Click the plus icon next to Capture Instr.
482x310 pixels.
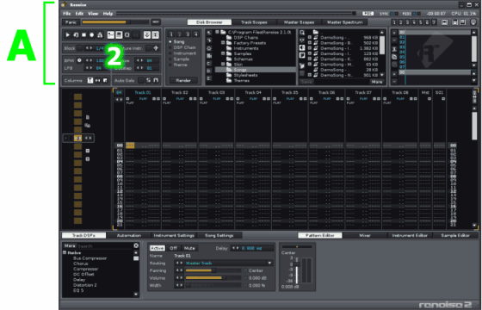tap(156, 48)
